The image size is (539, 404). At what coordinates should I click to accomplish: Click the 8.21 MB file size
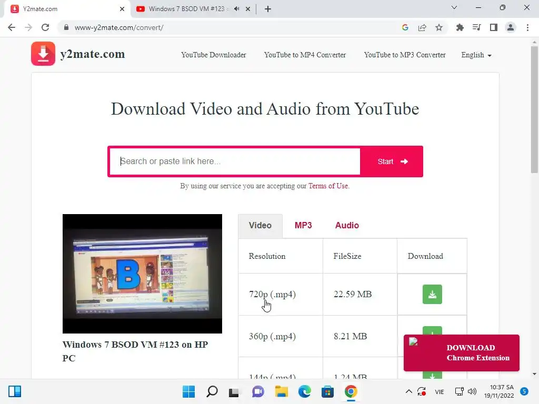[350, 336]
